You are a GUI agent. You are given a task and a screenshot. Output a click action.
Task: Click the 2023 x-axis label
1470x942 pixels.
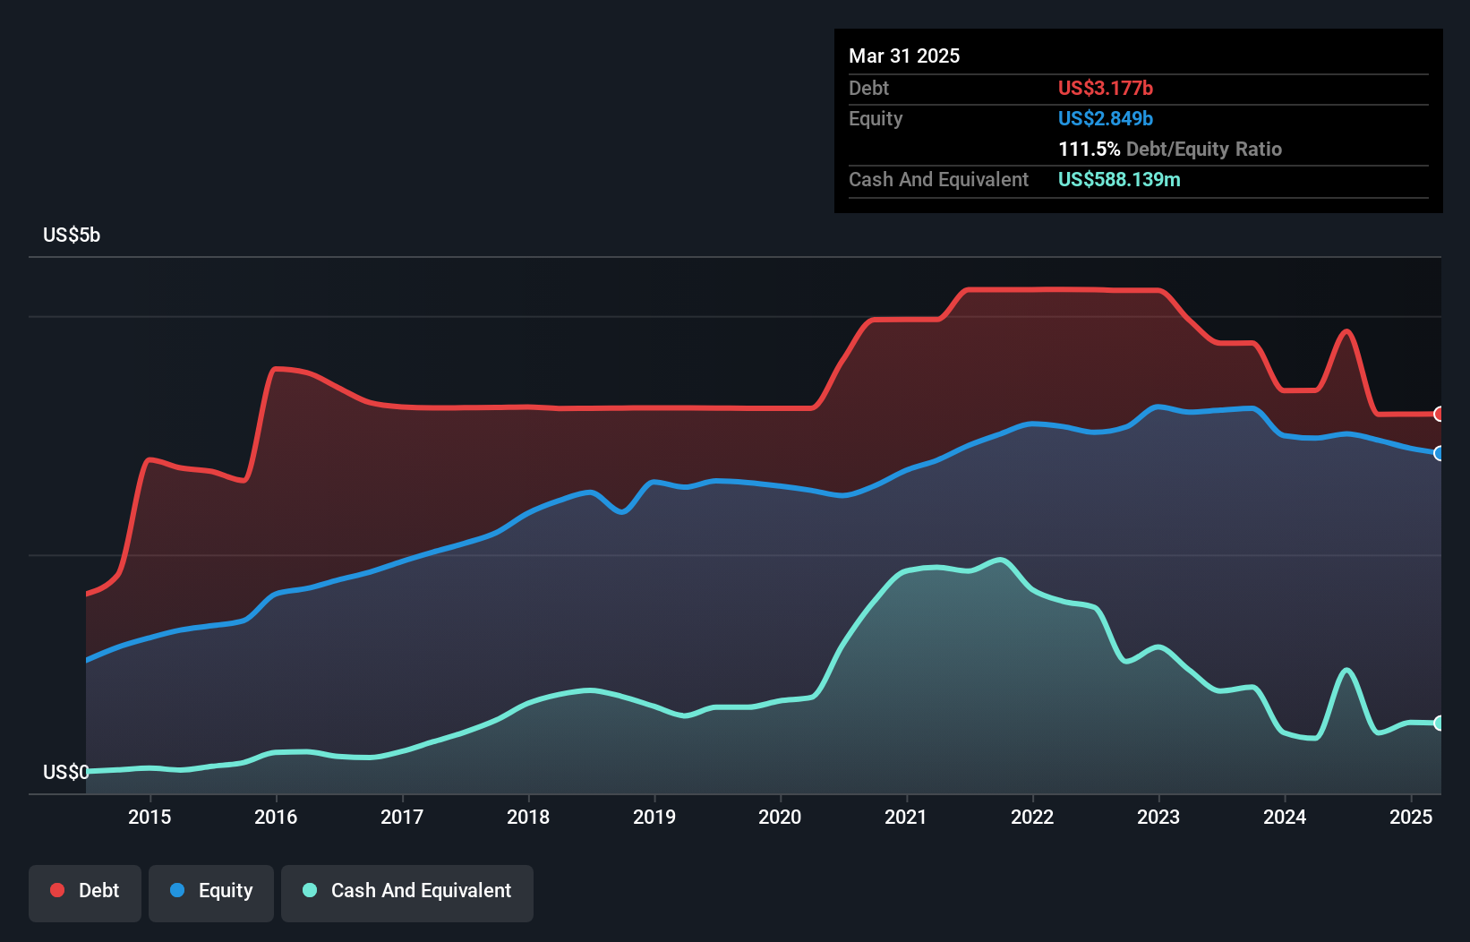click(x=1158, y=817)
